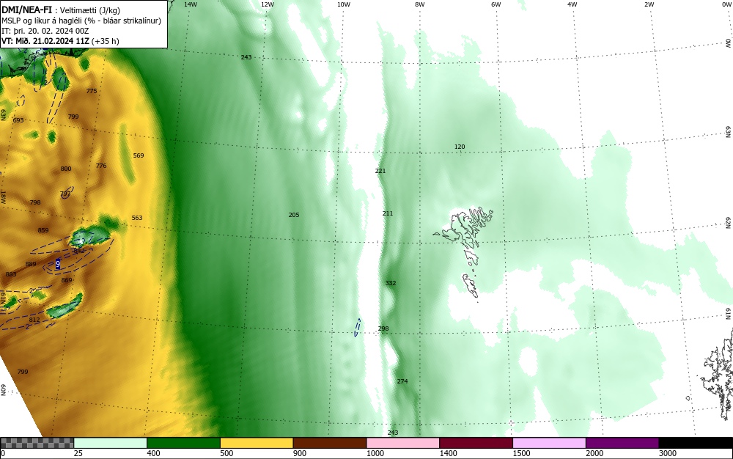Click the map value 859
This screenshot has width=733, height=459.
click(x=43, y=230)
